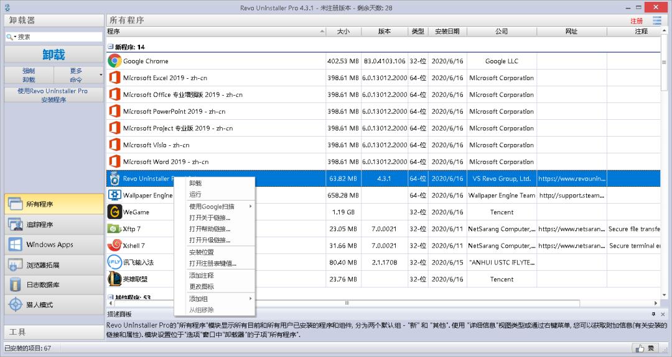Sort by the 大小 column header
Screen dimensions: 672x357
pos(343,31)
